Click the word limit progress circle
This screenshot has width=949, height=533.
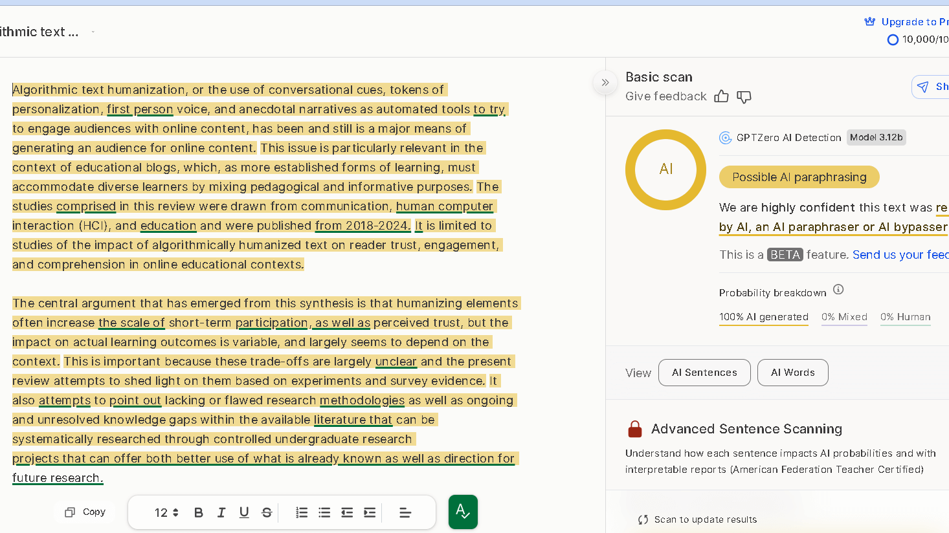click(893, 39)
